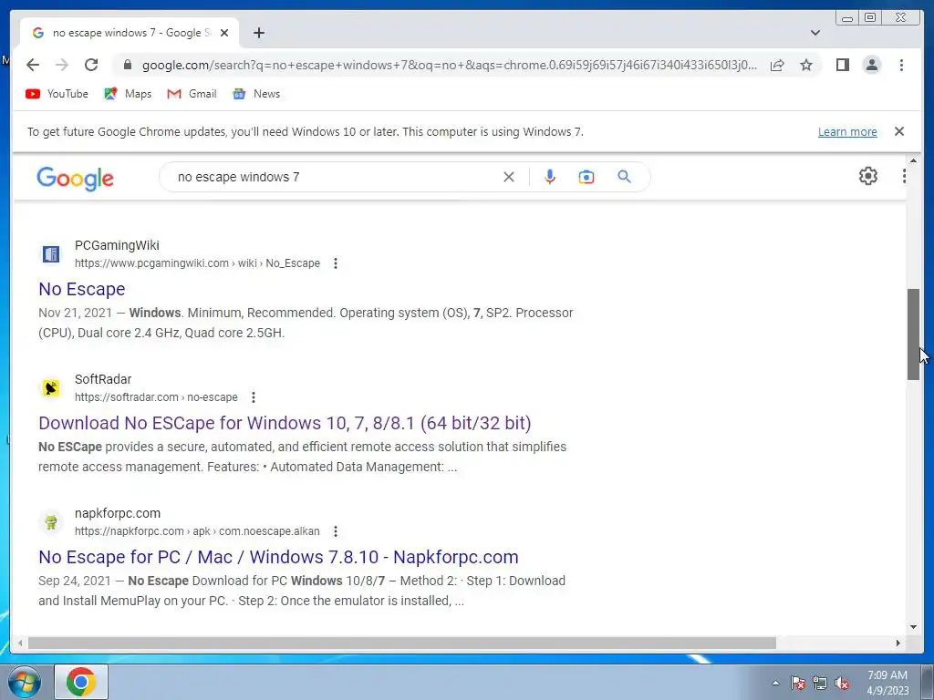This screenshot has height=700, width=934.
Task: Open Chrome three-dot menu
Action: click(x=901, y=65)
